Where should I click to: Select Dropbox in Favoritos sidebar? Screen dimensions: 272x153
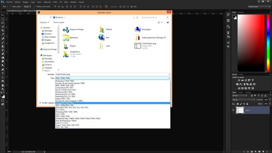46,40
